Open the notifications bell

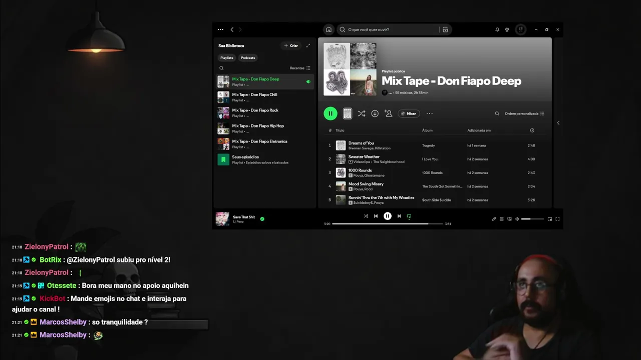(x=497, y=29)
